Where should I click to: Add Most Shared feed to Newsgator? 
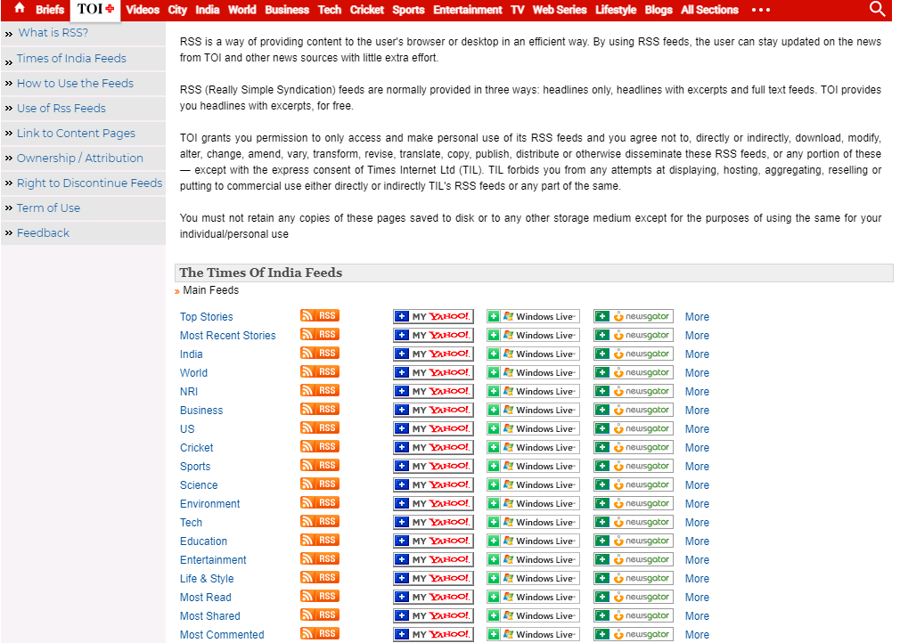634,615
